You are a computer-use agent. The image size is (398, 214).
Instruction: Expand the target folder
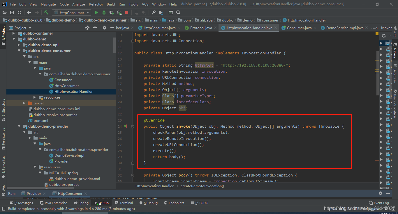pos(24,103)
